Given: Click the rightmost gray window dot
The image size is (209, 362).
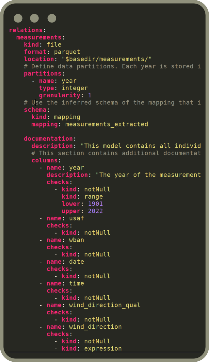Looking at the screenshot, I should click(x=52, y=18).
